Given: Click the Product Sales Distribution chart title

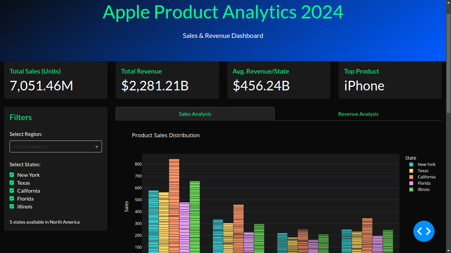Looking at the screenshot, I should pyautogui.click(x=166, y=135).
